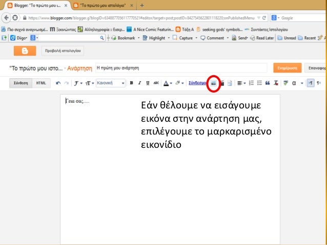Toggle bold formatting
The width and height of the screenshot is (327, 245).
click(x=132, y=83)
